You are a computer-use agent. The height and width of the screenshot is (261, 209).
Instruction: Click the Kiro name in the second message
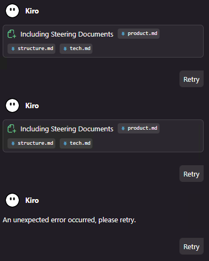click(x=32, y=105)
